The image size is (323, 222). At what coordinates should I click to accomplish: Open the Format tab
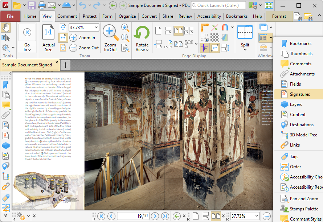tap(279, 16)
